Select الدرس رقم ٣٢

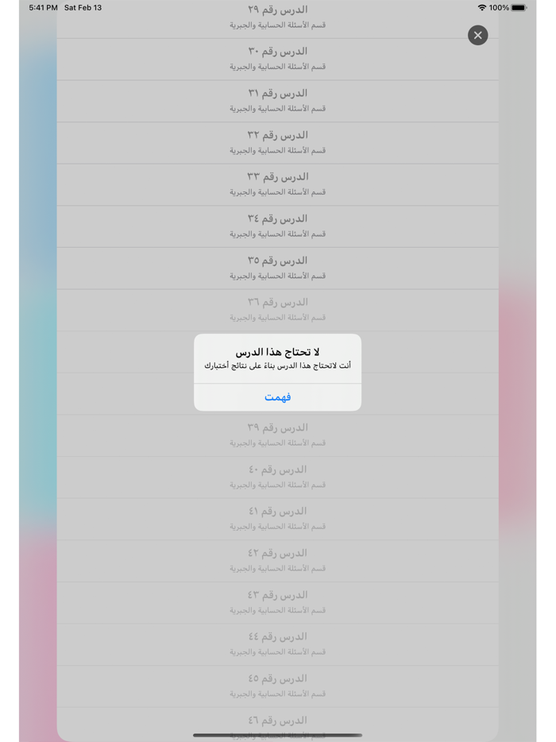(276, 142)
